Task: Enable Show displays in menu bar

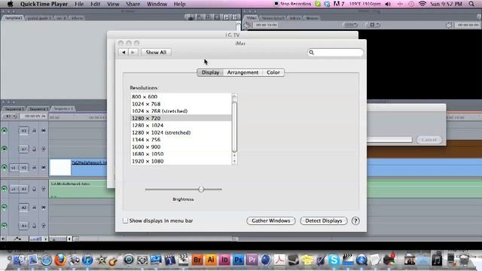Action: 126,221
